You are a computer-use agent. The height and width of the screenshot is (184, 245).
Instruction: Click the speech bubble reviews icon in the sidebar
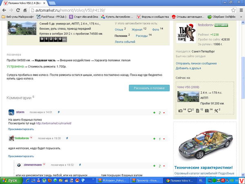[x=189, y=111]
